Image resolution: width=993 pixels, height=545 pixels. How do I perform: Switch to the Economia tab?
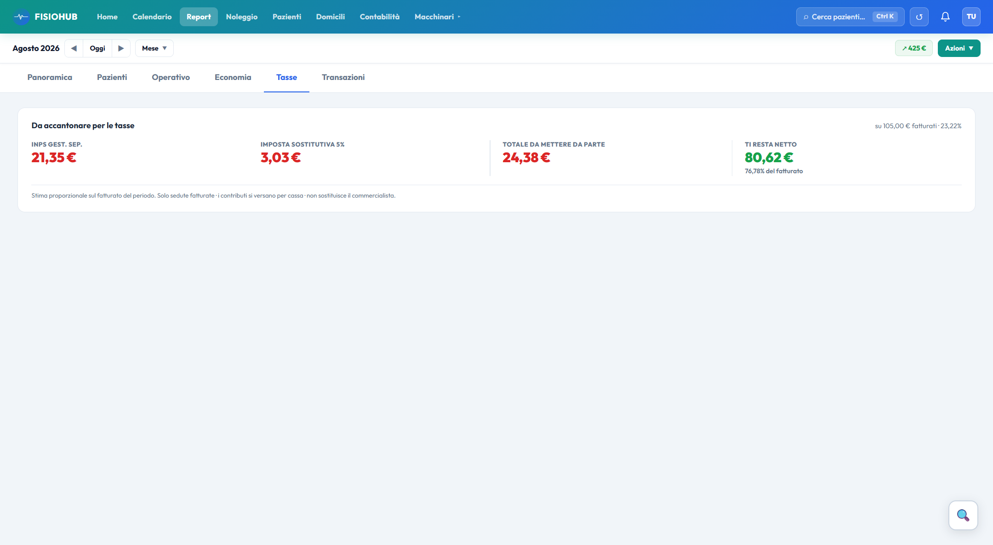tap(233, 77)
